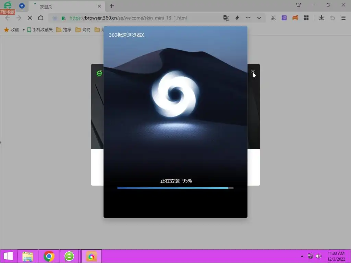
Task: Open a new tab with plus button
Action: 112,6
